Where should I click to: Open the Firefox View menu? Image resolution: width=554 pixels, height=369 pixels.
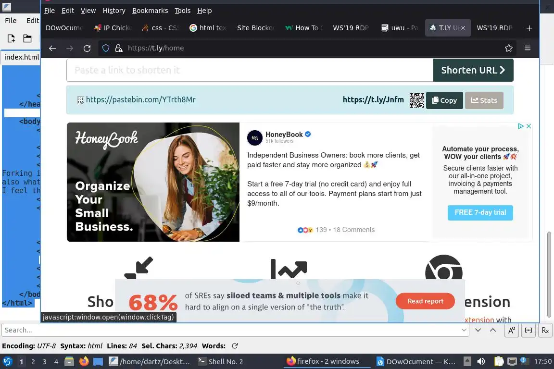[x=88, y=11]
